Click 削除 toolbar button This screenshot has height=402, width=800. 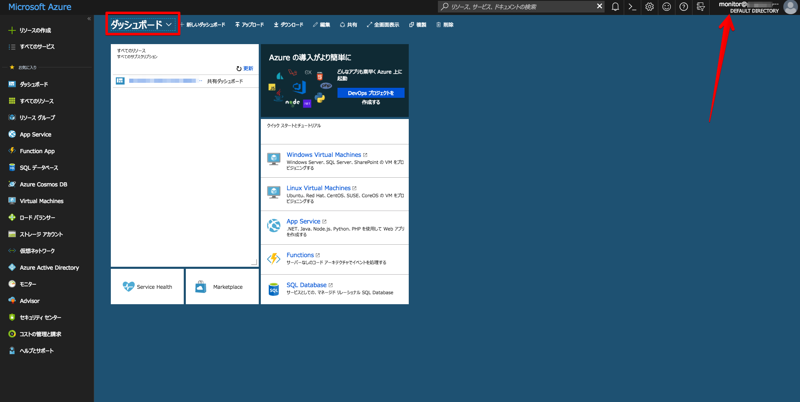point(445,25)
